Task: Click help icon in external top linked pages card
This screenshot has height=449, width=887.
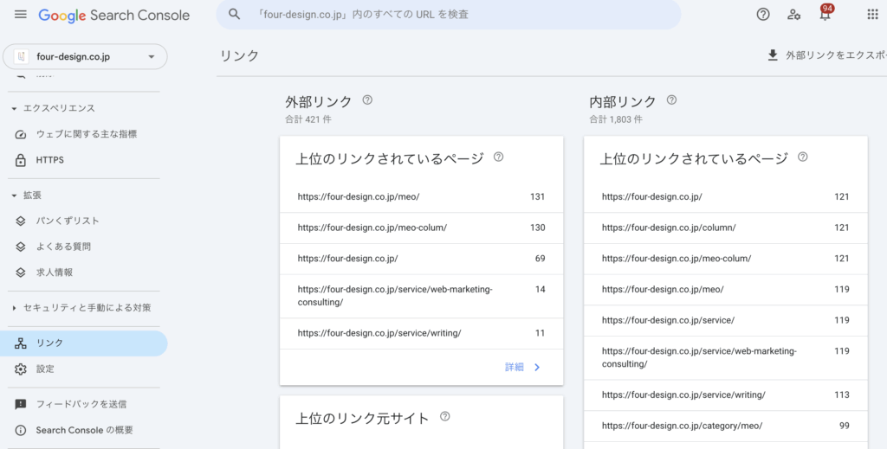Action: click(498, 157)
